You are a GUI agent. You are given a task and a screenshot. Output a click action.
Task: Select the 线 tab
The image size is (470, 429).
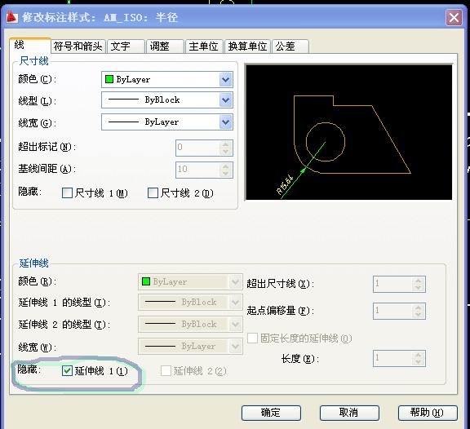coord(30,46)
